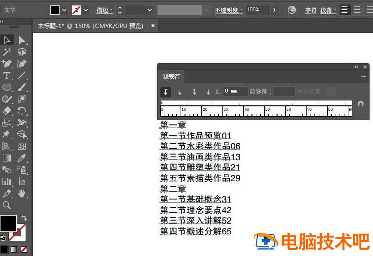373x256 pixels.
Task: Pick the Mesh tool
Action: [22, 146]
